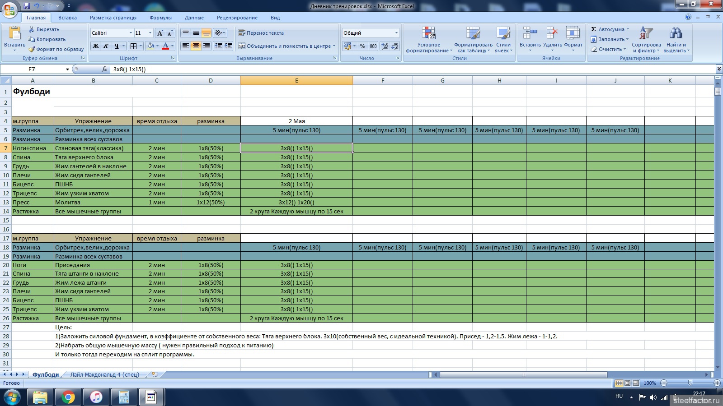Switch to Формулы ribbon tab
This screenshot has height=406, width=723.
160,18
